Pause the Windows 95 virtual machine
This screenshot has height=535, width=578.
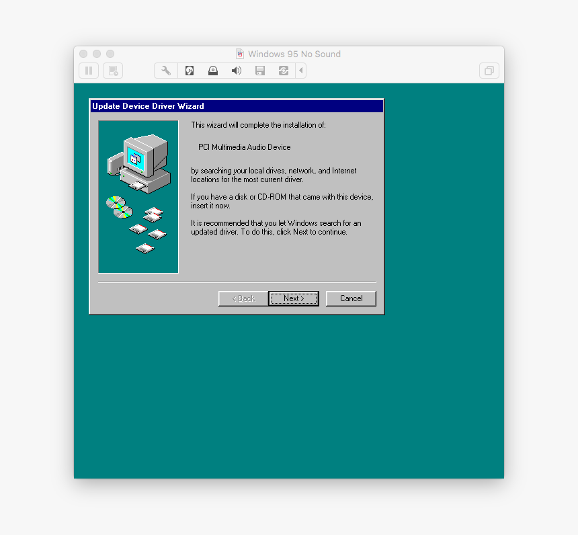point(88,71)
